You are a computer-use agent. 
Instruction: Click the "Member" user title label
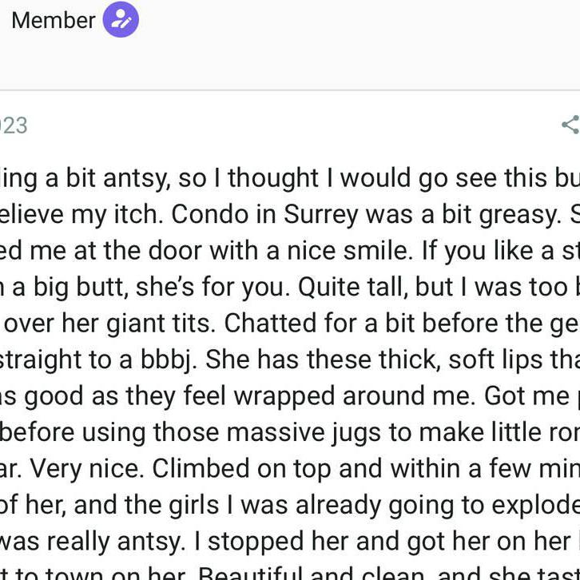click(x=54, y=20)
